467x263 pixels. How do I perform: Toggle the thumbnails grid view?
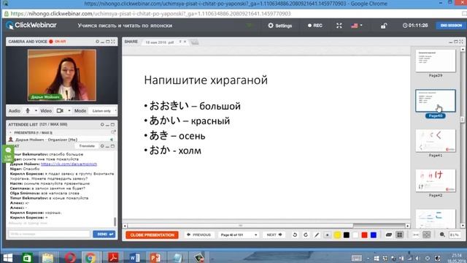[399, 235]
